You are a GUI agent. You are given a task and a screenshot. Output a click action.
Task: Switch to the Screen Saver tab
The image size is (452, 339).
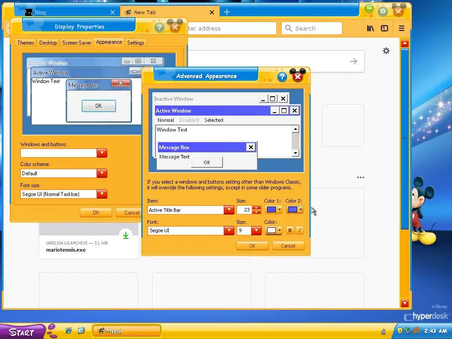pos(77,43)
